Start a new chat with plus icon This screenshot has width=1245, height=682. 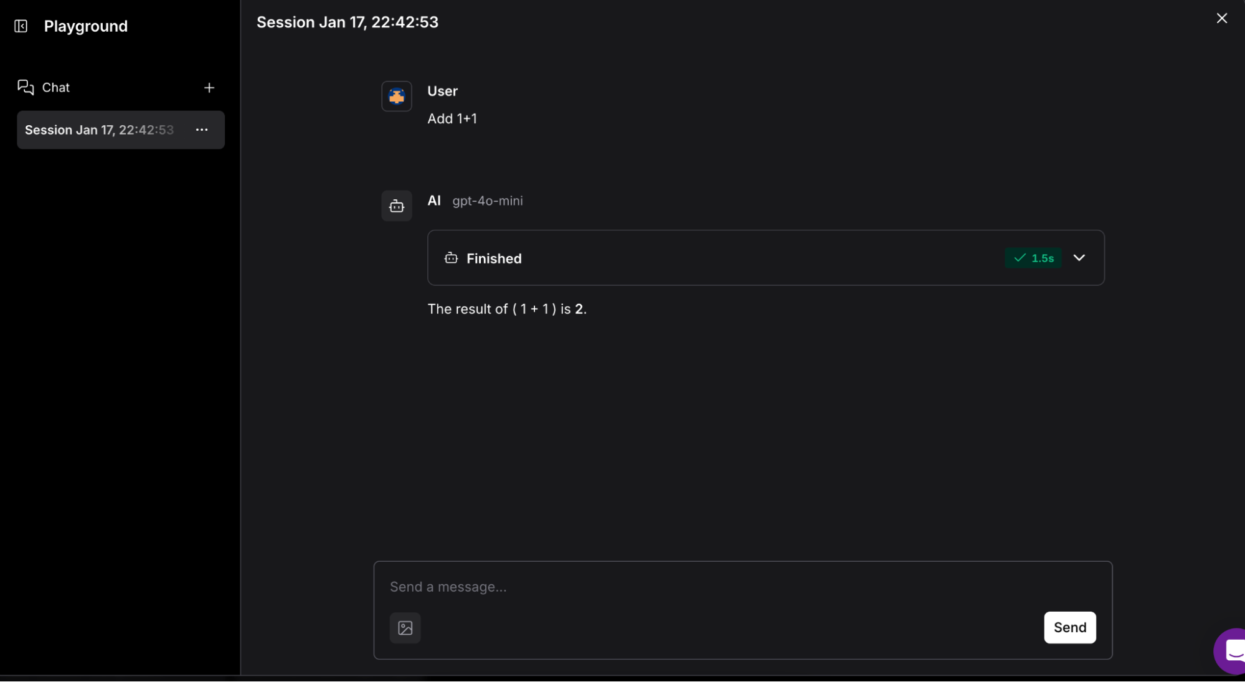click(209, 88)
